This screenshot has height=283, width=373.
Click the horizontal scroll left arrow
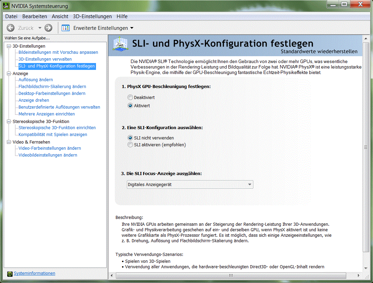pyautogui.click(x=112, y=275)
